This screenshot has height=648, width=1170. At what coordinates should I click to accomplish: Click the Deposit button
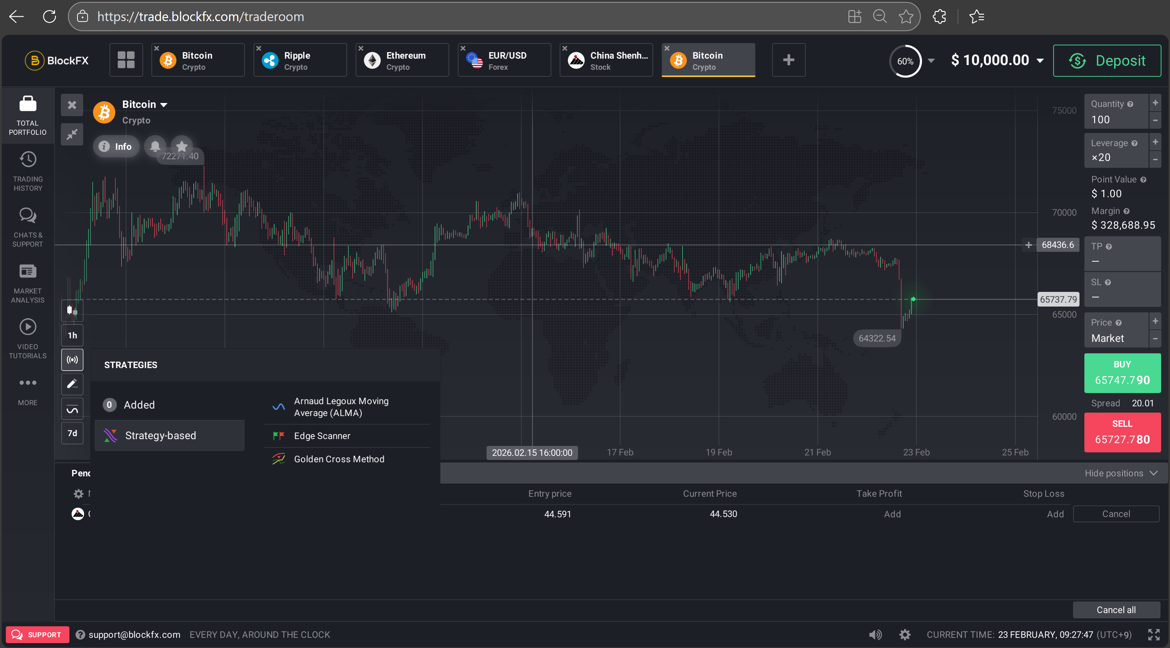click(x=1107, y=61)
